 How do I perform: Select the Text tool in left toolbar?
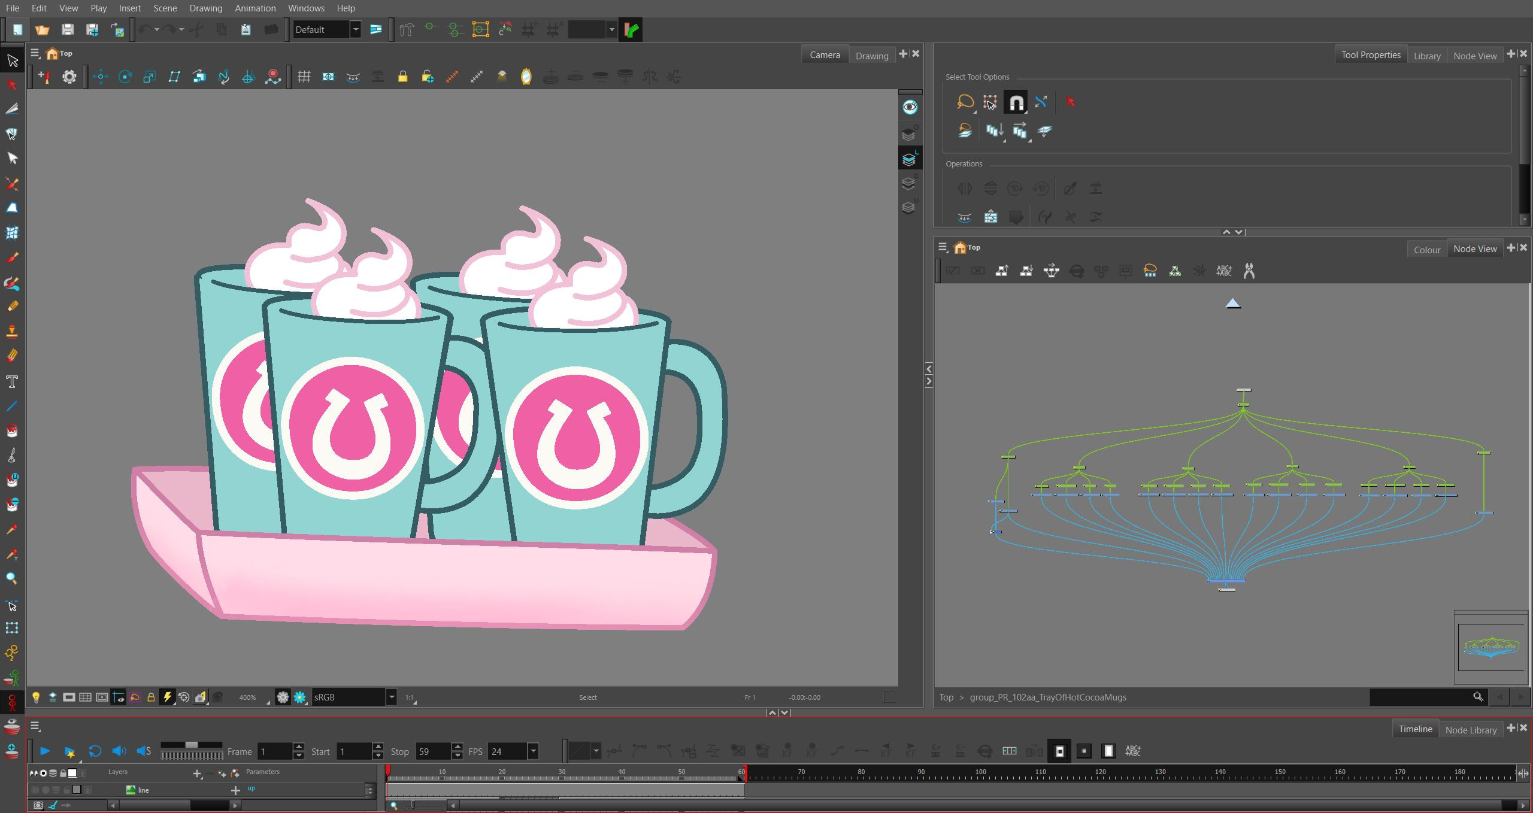(12, 381)
